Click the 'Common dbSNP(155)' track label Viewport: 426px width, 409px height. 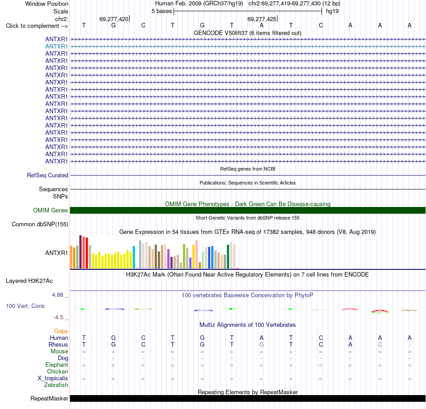[x=39, y=224]
